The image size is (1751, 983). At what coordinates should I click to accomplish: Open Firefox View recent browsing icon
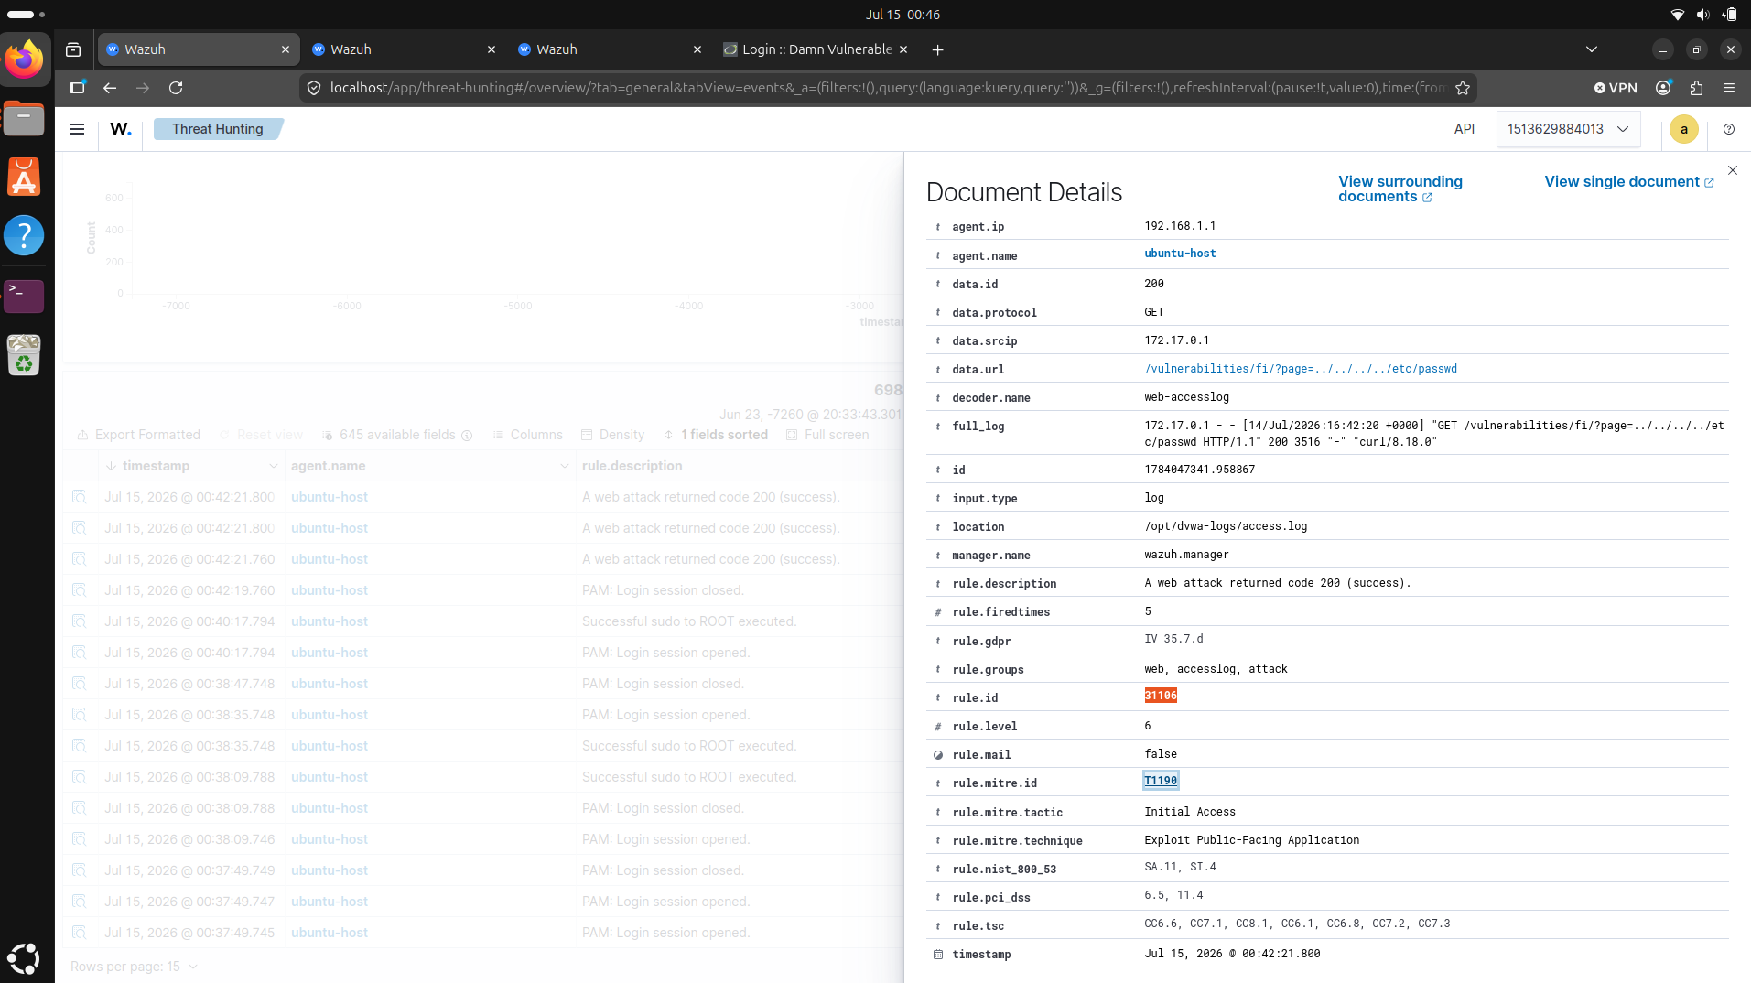[73, 49]
